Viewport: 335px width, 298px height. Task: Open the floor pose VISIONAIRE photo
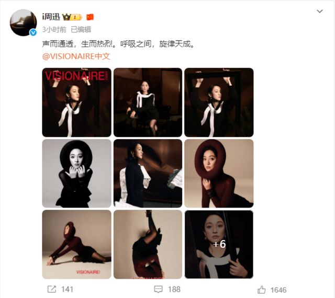tap(77, 245)
